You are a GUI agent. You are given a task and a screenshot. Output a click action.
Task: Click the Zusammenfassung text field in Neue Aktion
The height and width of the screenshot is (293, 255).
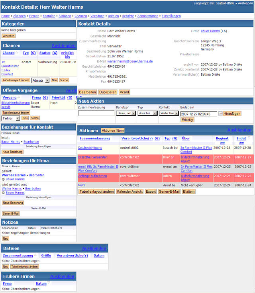96,113
